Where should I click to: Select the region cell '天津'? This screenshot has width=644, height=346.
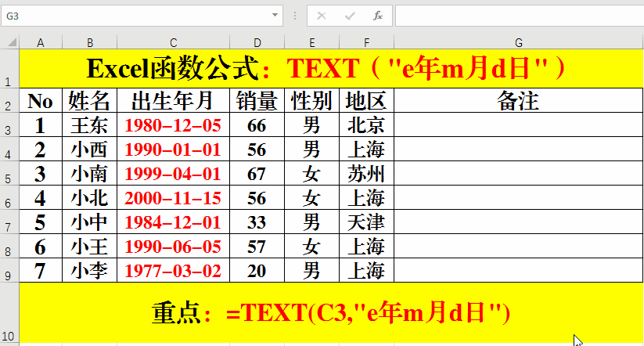pyautogui.click(x=366, y=222)
